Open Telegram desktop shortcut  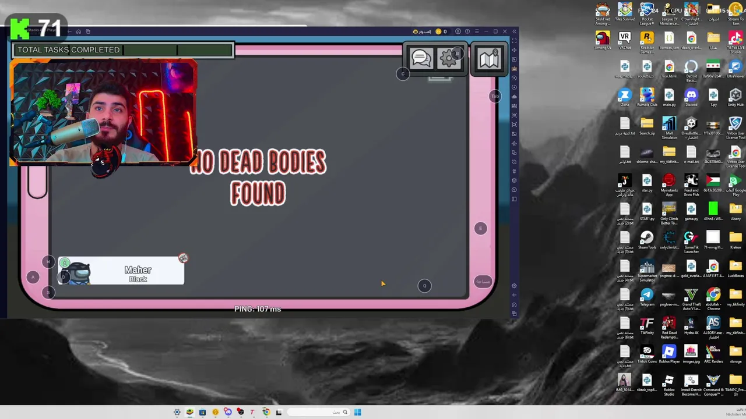(x=647, y=297)
